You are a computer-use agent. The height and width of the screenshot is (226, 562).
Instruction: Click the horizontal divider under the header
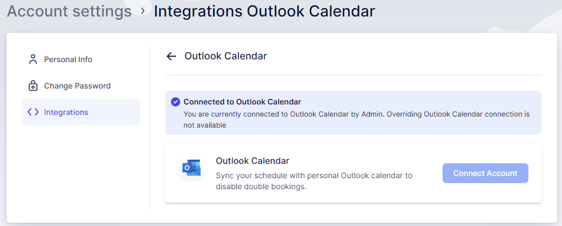click(x=353, y=75)
